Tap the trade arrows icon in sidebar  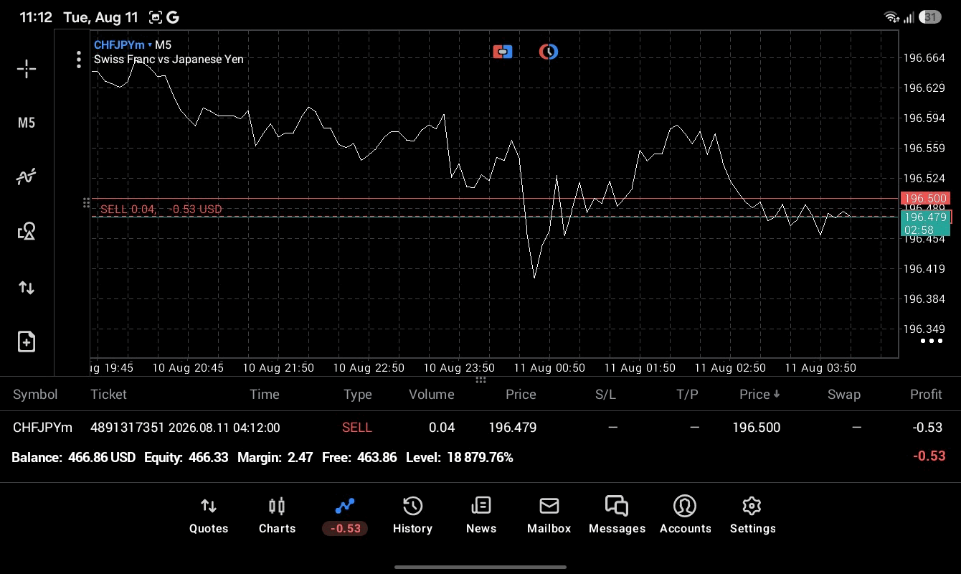27,288
